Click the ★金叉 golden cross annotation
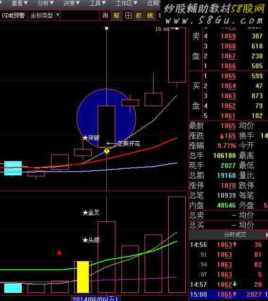The width and height of the screenshot is (268, 301). [x=91, y=212]
